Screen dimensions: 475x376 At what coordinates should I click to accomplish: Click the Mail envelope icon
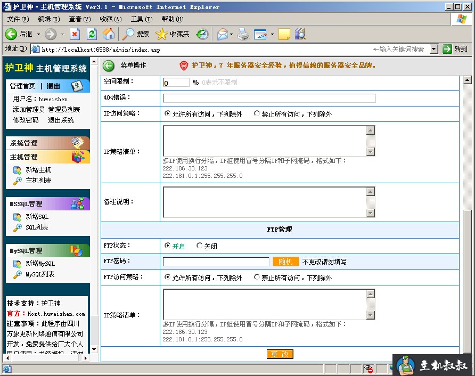223,34
